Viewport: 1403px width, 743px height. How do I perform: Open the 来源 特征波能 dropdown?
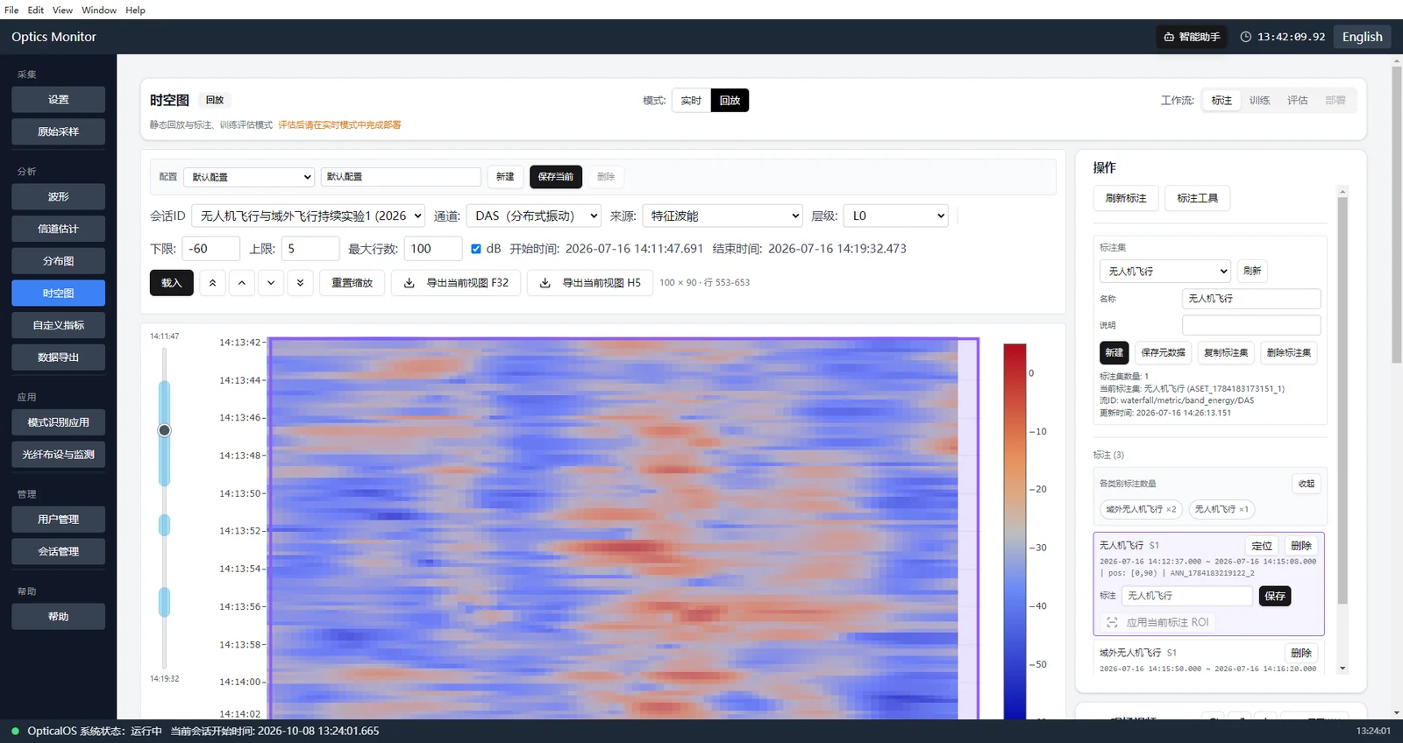pos(723,216)
